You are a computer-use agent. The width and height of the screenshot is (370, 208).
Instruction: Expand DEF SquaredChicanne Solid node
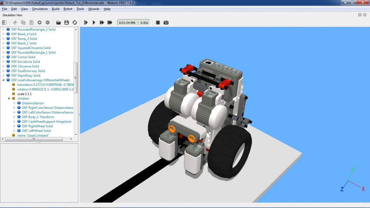click(x=3, y=48)
